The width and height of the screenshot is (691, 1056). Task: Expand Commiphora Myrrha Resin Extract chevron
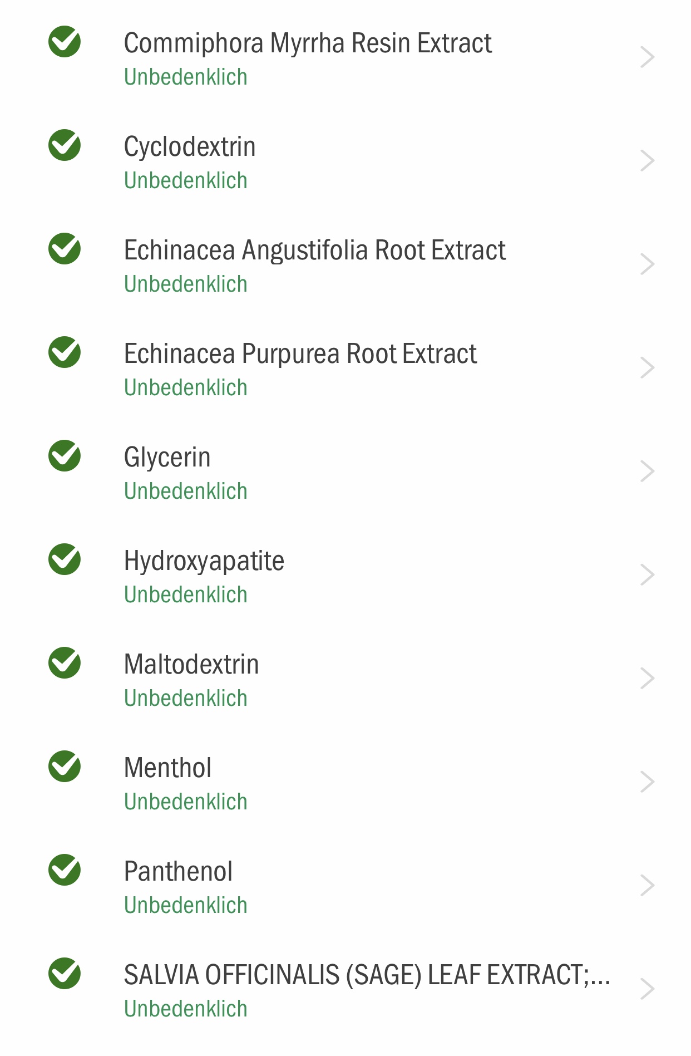click(647, 57)
